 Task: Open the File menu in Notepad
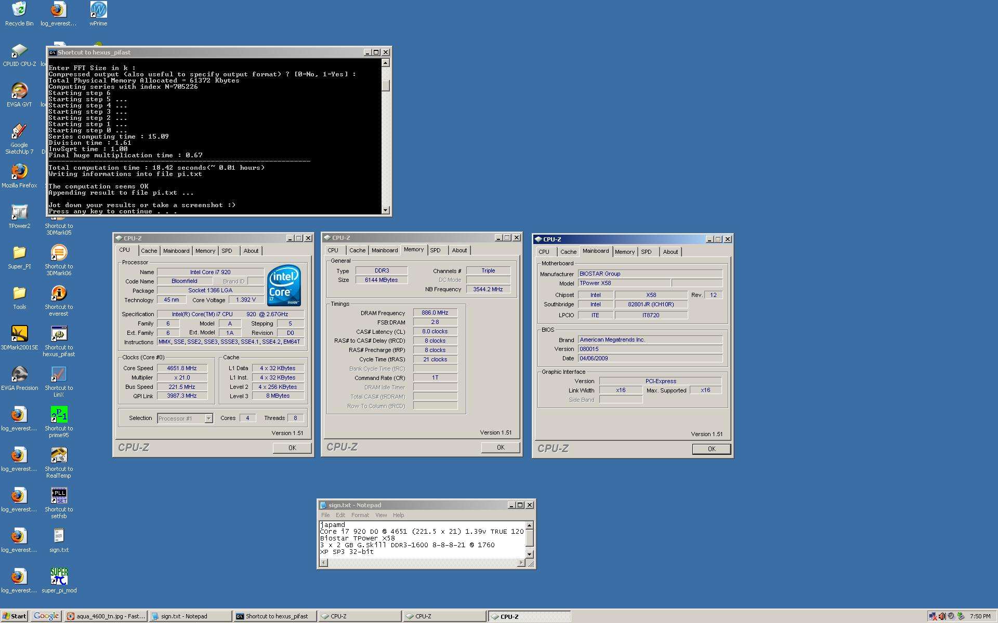pyautogui.click(x=325, y=515)
